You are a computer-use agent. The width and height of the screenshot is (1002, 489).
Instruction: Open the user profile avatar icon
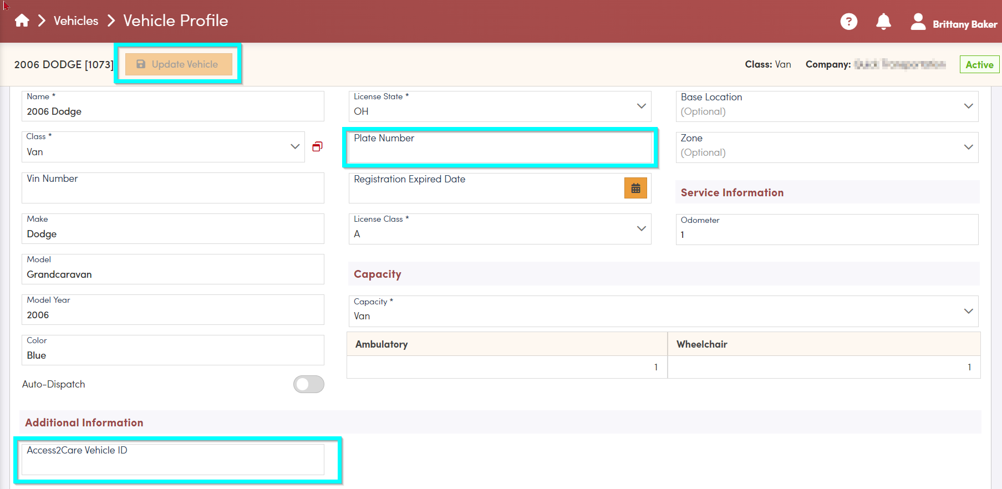tap(918, 22)
